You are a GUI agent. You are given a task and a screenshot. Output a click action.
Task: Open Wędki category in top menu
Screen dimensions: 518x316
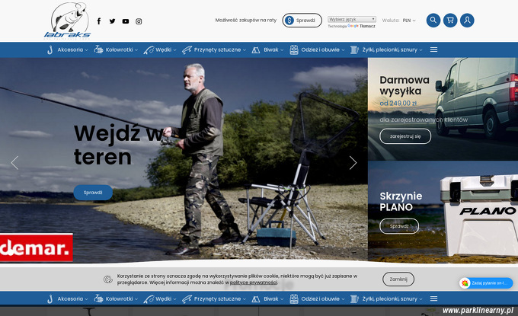coord(164,49)
